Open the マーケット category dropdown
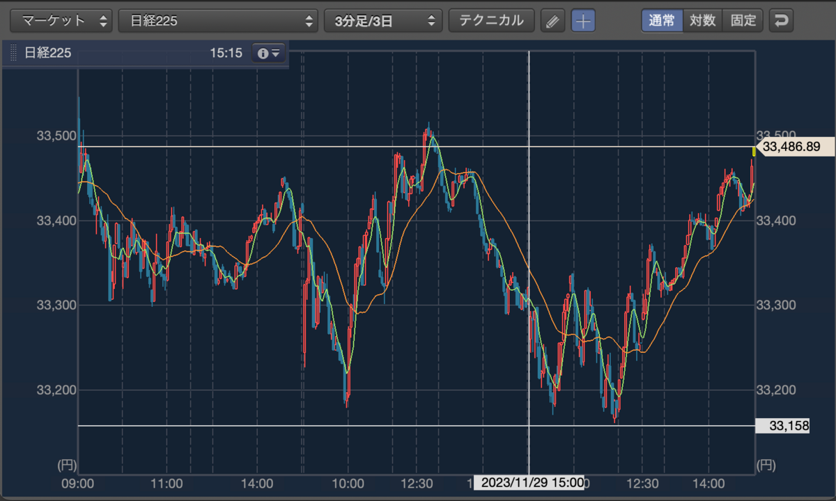Screen dimensions: 836x501 (x=61, y=21)
